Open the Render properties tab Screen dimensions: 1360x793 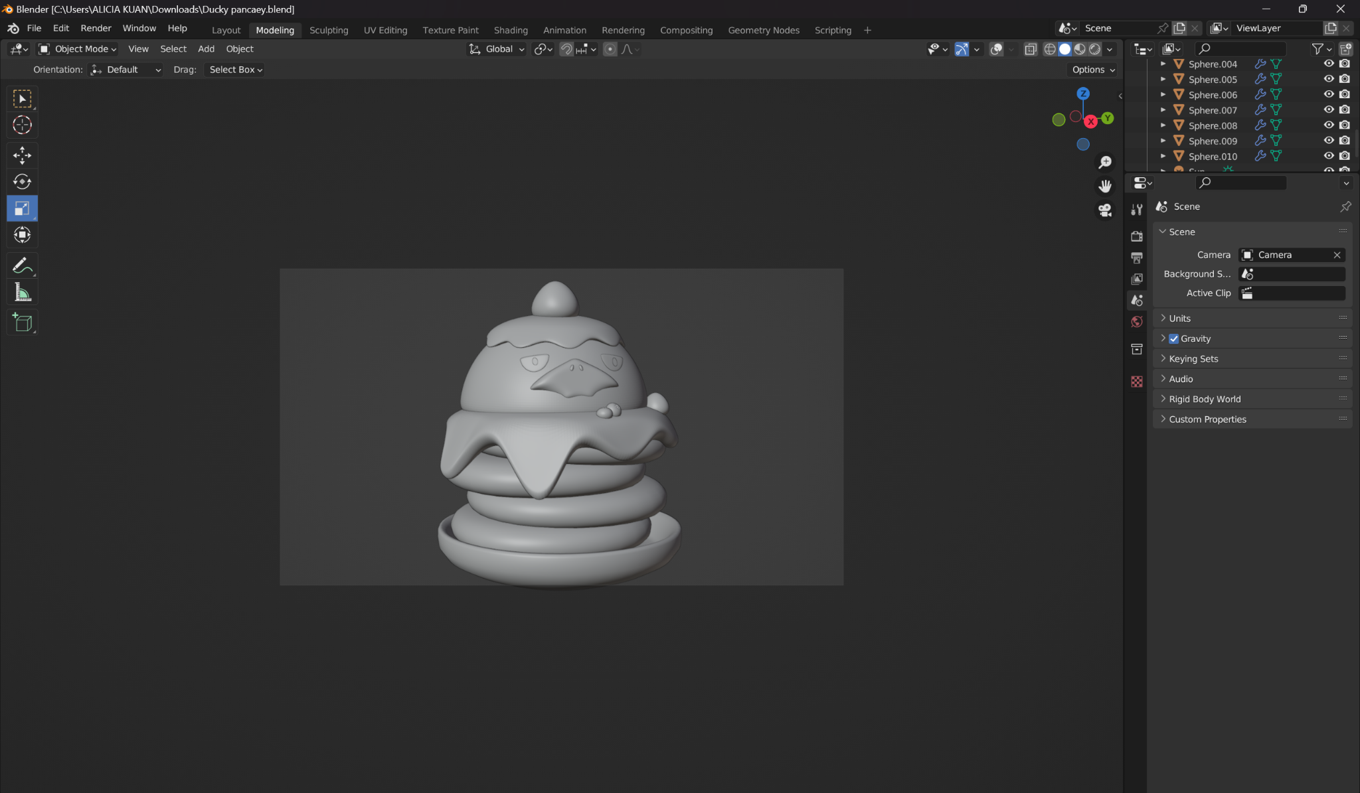tap(1137, 236)
